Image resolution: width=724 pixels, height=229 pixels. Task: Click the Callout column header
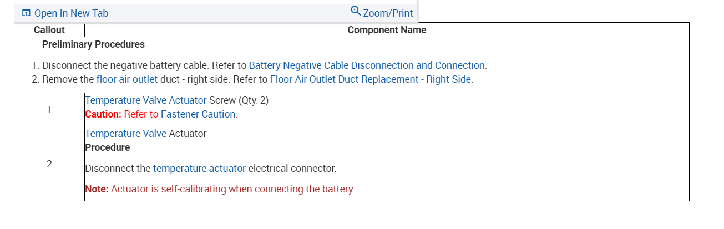(49, 30)
